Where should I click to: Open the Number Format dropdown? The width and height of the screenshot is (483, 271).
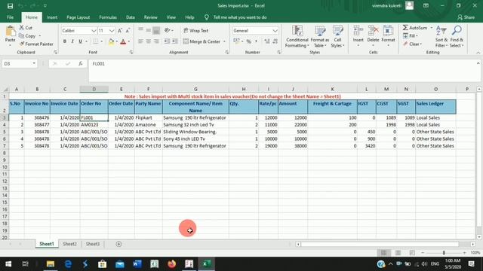point(275,31)
